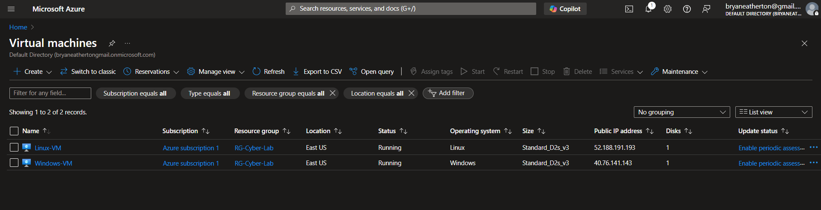
Task: Sort by Status column arrows
Action: pos(403,131)
